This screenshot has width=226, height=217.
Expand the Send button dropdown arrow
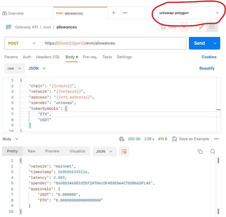(215, 43)
